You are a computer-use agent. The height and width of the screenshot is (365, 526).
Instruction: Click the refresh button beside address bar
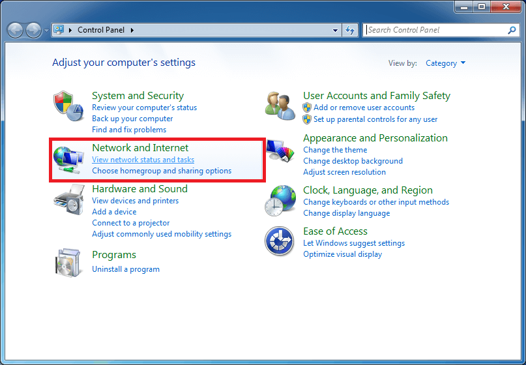[x=350, y=30]
